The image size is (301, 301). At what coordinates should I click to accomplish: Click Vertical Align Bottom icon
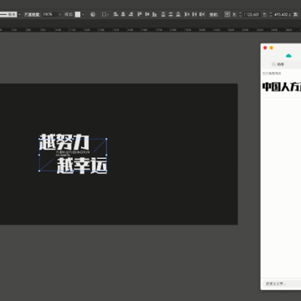click(x=154, y=14)
